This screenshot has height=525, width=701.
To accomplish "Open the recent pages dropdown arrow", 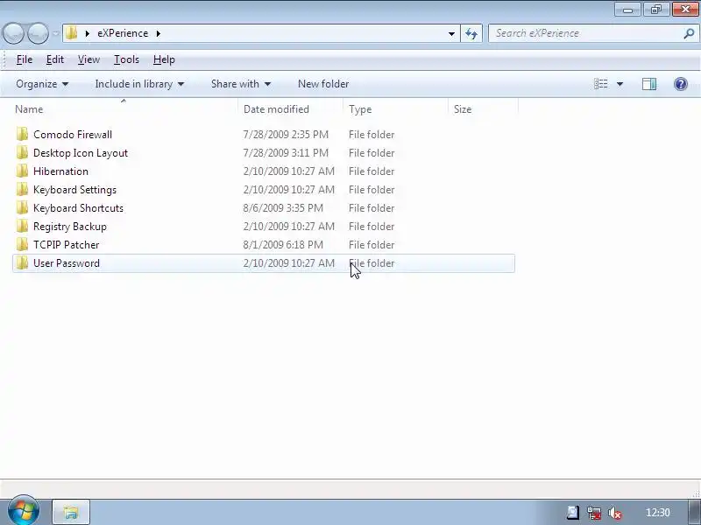I will click(56, 33).
